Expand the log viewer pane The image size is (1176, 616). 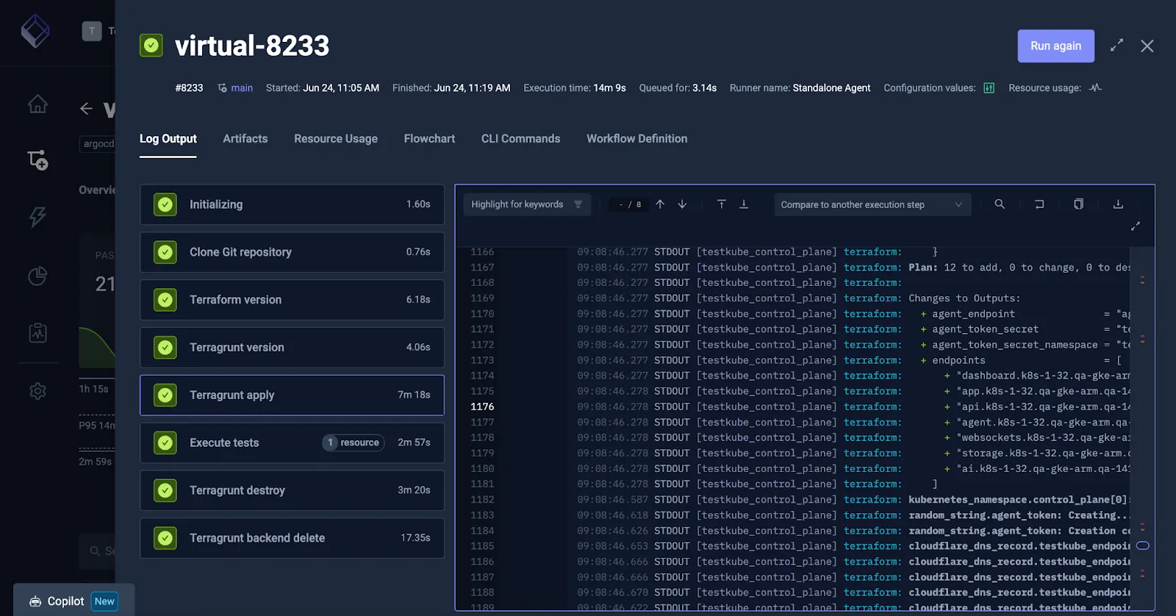click(1136, 226)
